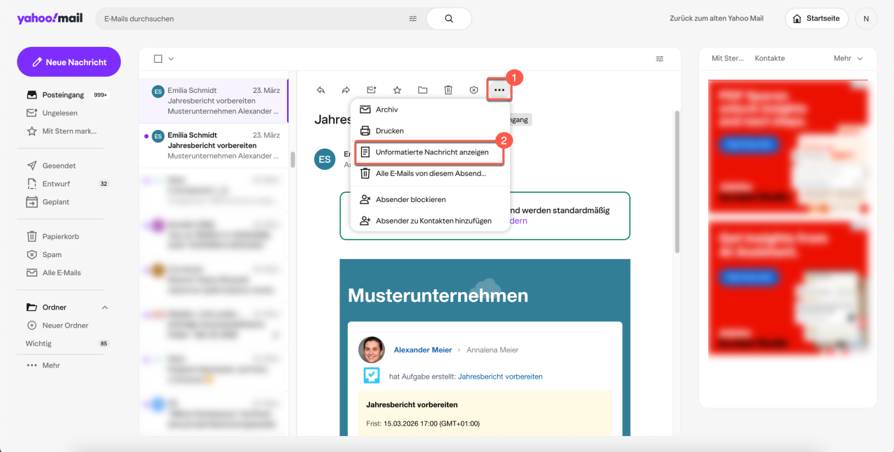Image resolution: width=894 pixels, height=452 pixels.
Task: Toggle the select all emails checkbox
Action: 158,59
